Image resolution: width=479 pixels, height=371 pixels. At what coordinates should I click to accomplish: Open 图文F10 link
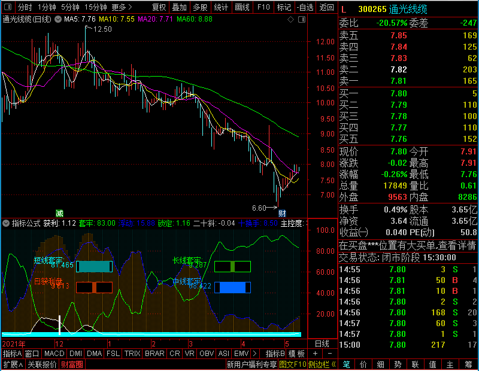[x=292, y=364]
